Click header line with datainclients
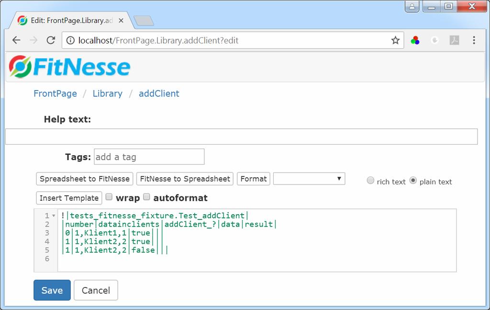This screenshot has height=310, width=490. 169,224
